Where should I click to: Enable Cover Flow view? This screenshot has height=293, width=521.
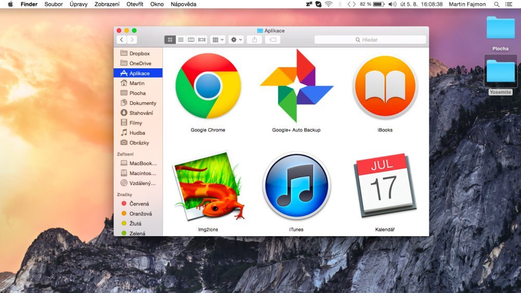click(202, 40)
